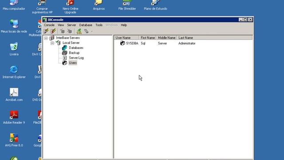Select the SYSDBA user name text
284x160 pixels.
(x=132, y=44)
